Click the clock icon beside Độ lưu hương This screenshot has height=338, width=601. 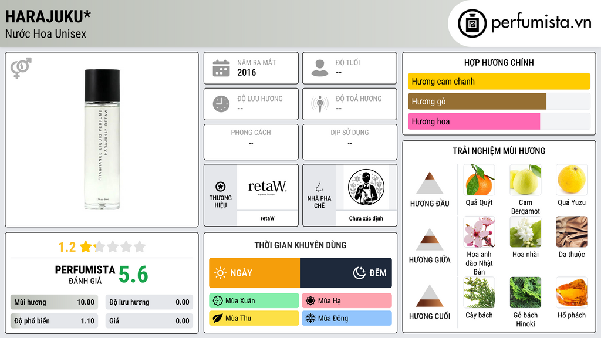(221, 104)
